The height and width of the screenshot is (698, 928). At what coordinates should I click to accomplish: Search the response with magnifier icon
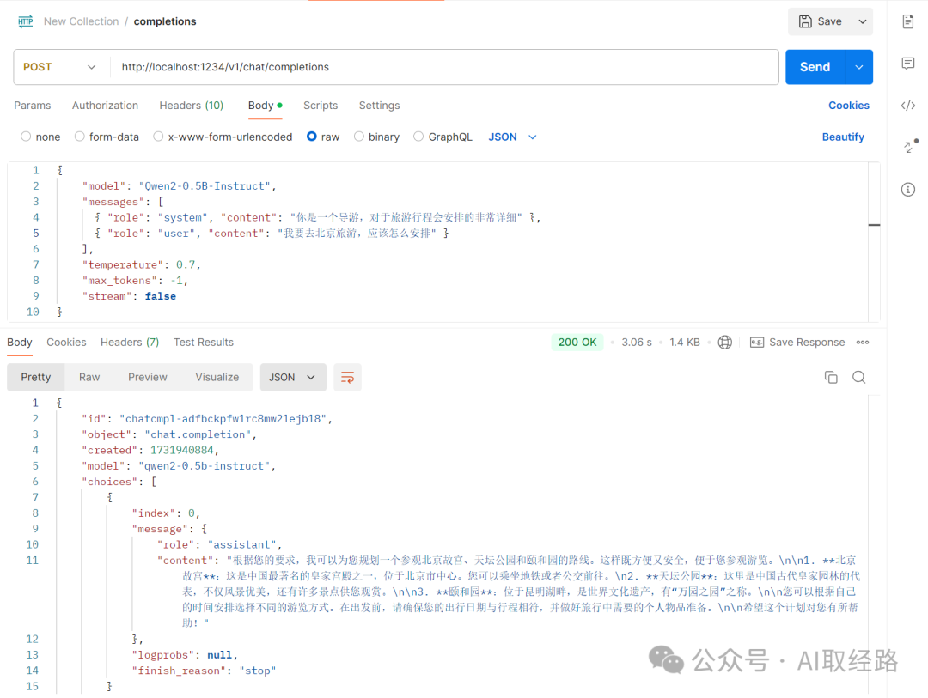pos(858,378)
